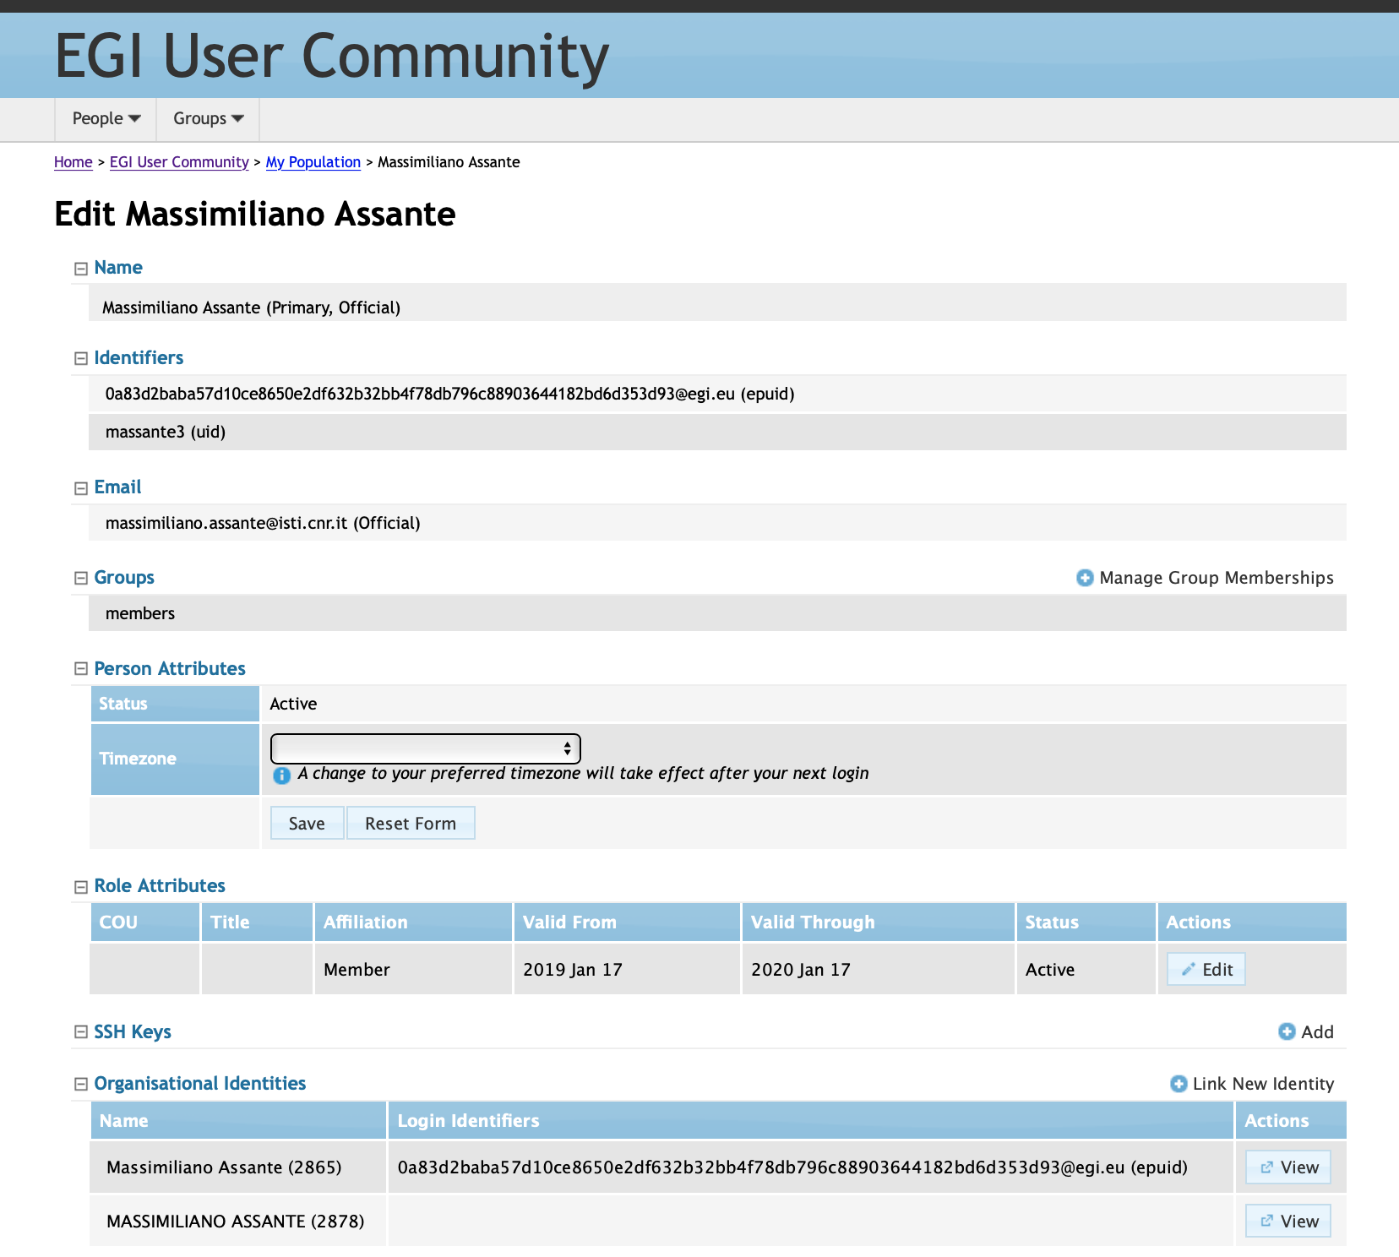The image size is (1399, 1257).
Task: Click the epuid login identifier cell for identity 2865
Action: (811, 1167)
